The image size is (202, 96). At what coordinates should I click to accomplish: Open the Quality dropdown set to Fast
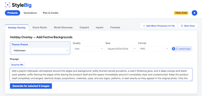(x=88, y=49)
